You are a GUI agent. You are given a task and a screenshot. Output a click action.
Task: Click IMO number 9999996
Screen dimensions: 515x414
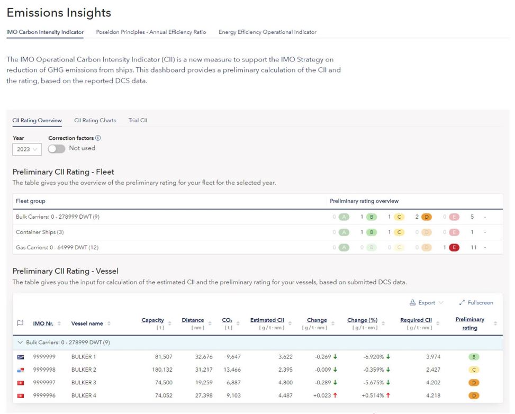tap(44, 395)
